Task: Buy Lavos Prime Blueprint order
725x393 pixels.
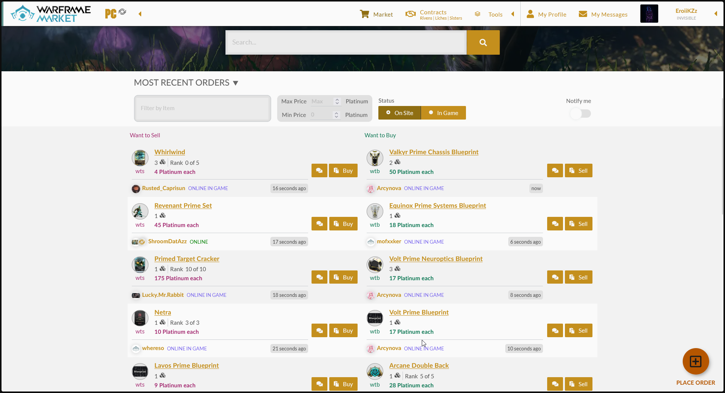Action: (343, 384)
